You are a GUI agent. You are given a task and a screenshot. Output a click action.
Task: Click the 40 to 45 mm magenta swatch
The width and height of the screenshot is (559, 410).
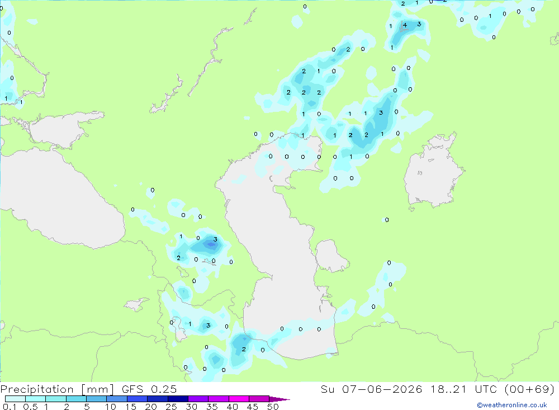click(239, 399)
